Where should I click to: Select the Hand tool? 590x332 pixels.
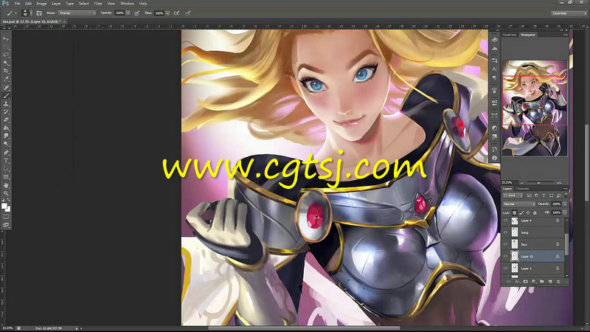[x=6, y=185]
